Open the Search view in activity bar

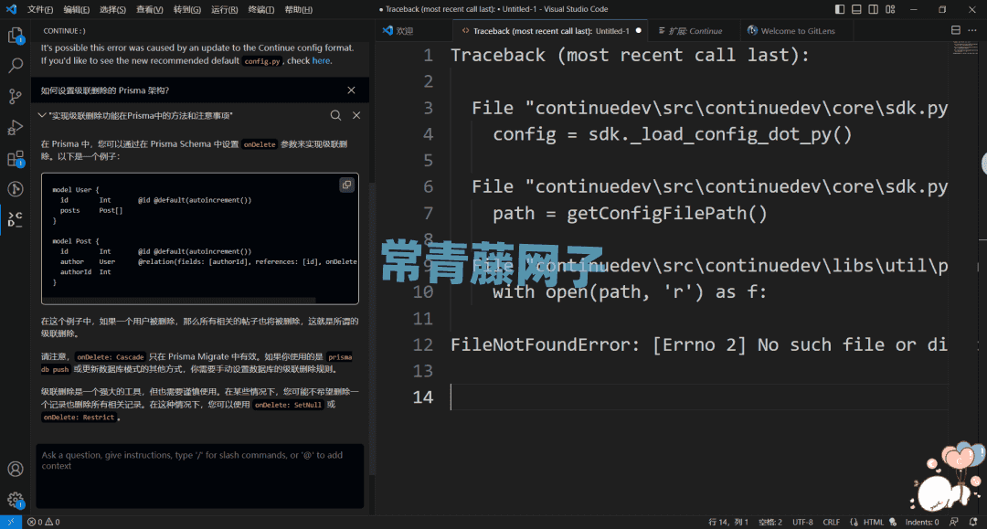[x=16, y=66]
